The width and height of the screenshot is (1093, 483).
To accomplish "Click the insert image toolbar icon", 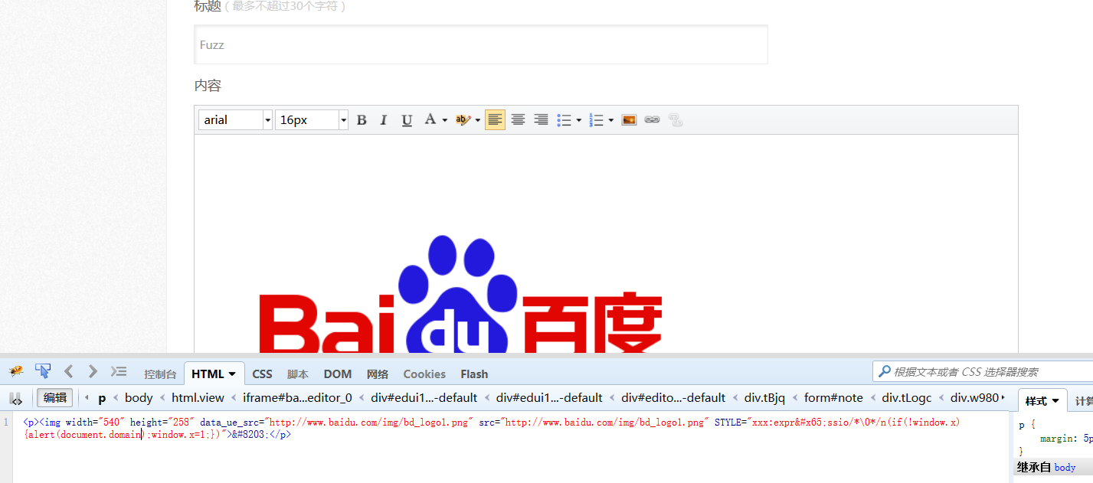I will 629,120.
